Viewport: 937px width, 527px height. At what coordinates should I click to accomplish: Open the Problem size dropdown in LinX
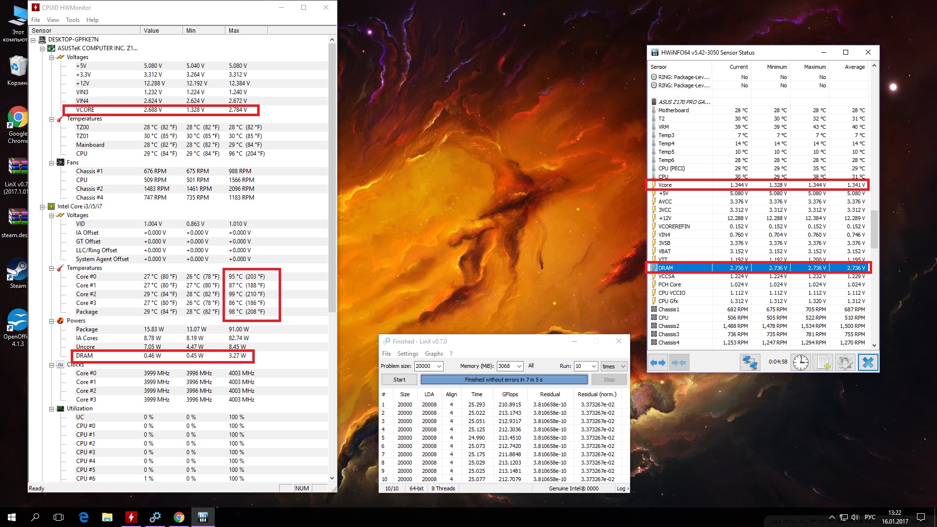click(439, 366)
